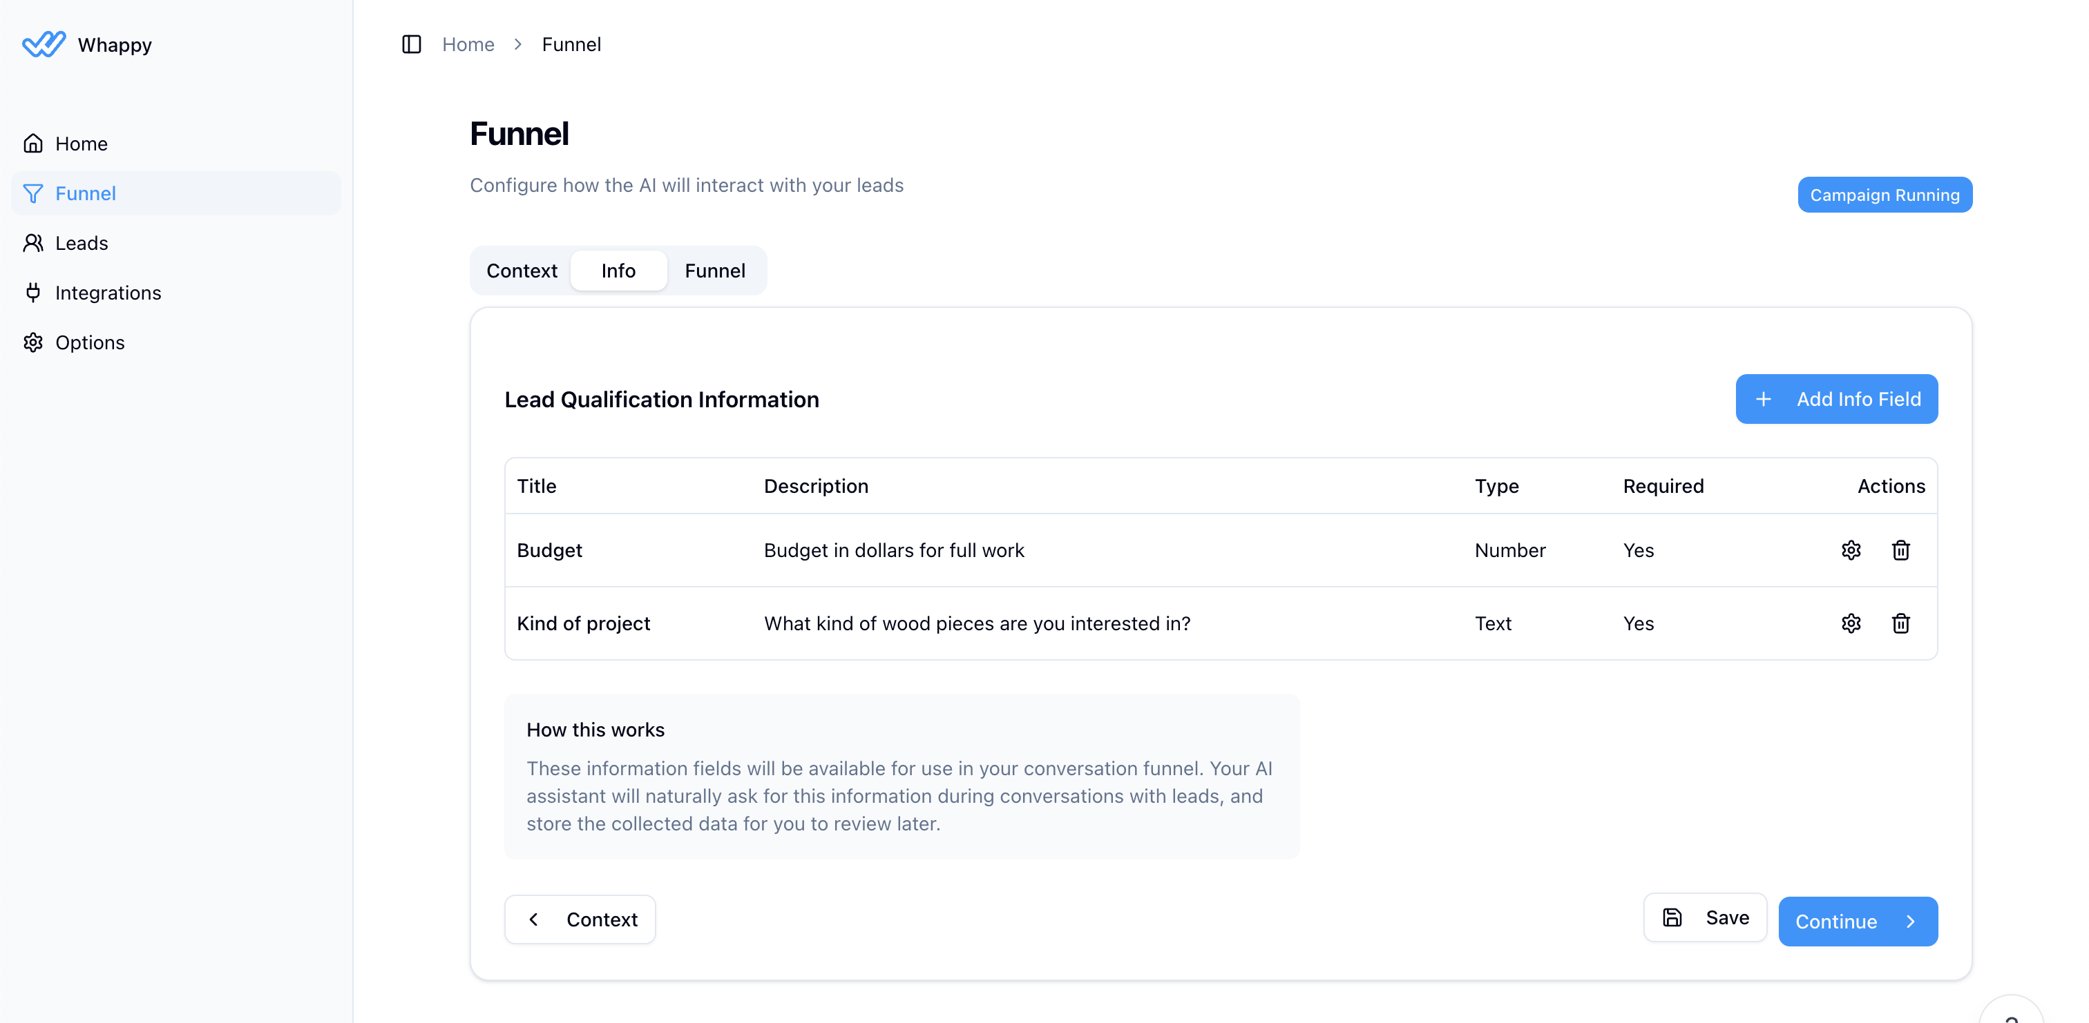Click the back chevron on Context button

click(x=533, y=919)
